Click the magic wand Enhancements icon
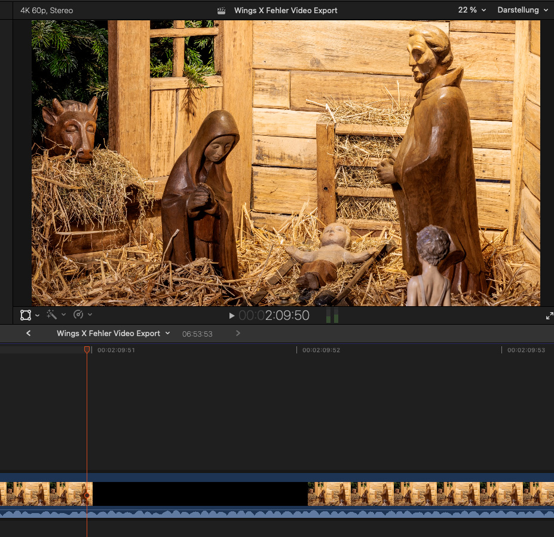This screenshot has width=554, height=537. pos(52,315)
